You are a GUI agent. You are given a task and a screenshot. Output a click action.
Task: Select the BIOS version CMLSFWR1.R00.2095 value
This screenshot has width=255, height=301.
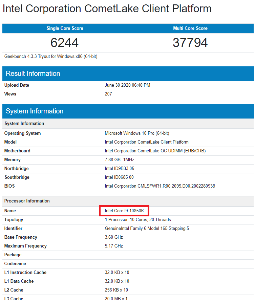160,186
